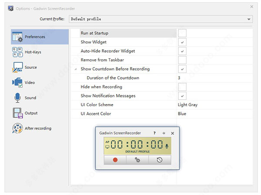This screenshot has height=195, width=261.
Task: Collapse the Show Countdown Before Recording group
Action: click(76, 69)
